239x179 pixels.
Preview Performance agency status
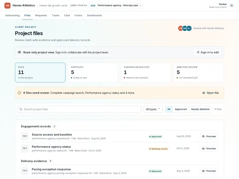[209, 149]
